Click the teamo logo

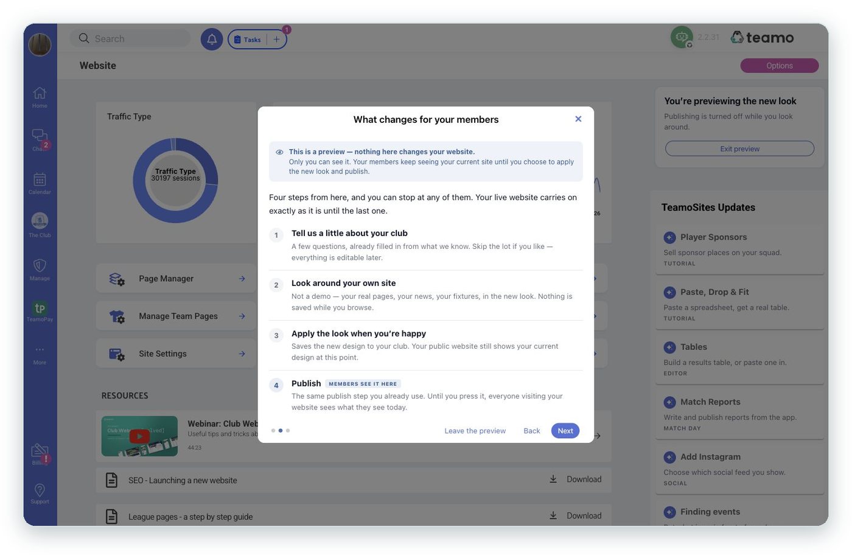pyautogui.click(x=762, y=38)
